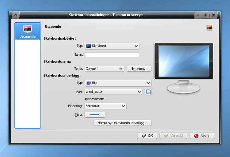Screen dimensions: 230x157
Task: Click the red cancel icon on Avbryt
Action: point(196,136)
